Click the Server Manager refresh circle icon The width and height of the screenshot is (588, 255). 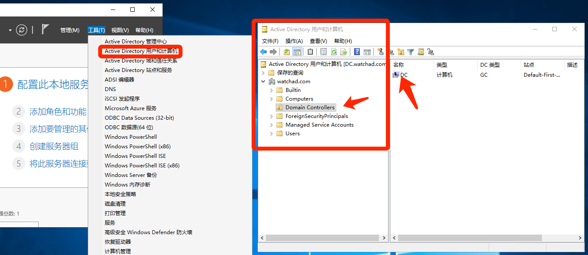click(21, 30)
